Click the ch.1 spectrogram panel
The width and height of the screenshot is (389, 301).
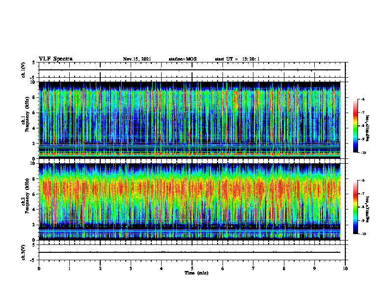tap(190, 120)
